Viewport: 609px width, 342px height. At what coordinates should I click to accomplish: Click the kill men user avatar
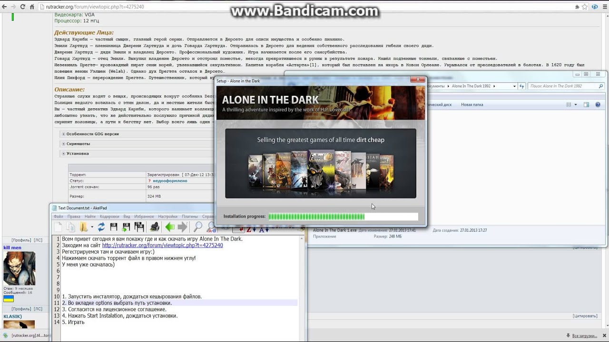19,268
